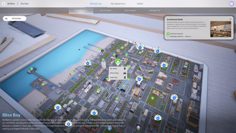Screen dimensions: 236x133
Task: Click the Go Back arrow icon
Action: click(x=4, y=4)
